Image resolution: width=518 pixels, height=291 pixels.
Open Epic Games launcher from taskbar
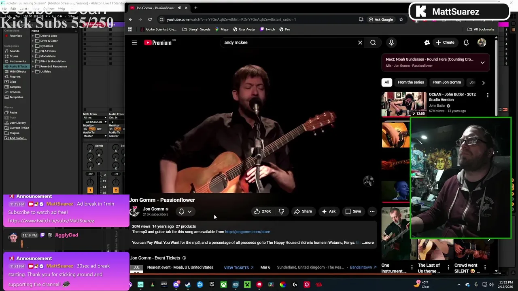212,285
